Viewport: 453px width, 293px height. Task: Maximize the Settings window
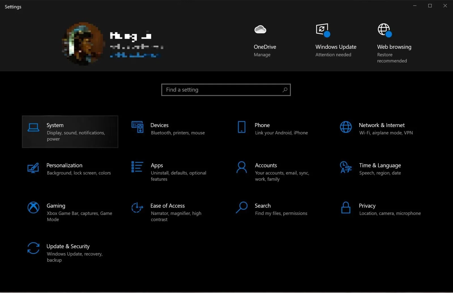pos(430,6)
